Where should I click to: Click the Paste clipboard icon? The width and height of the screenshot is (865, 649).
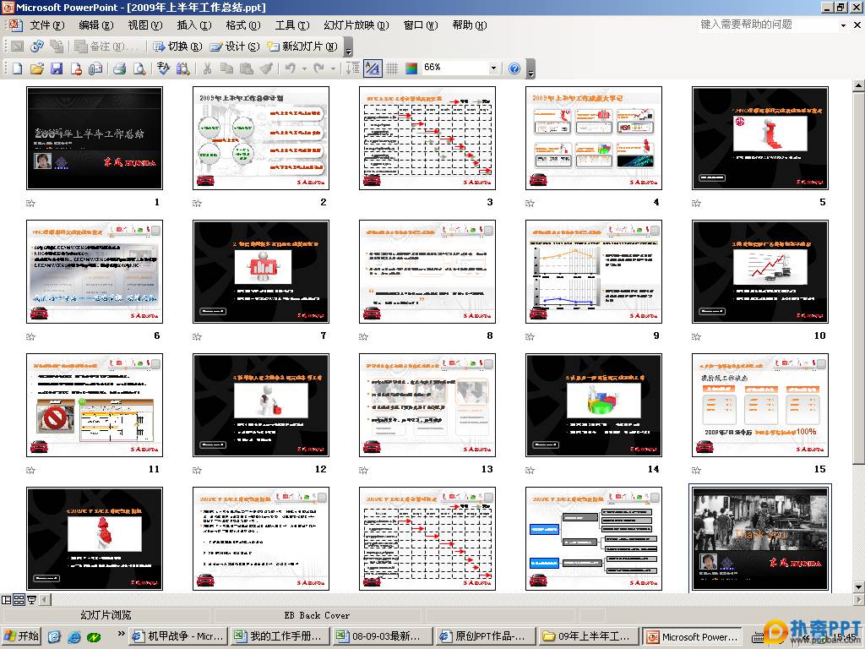(x=247, y=68)
